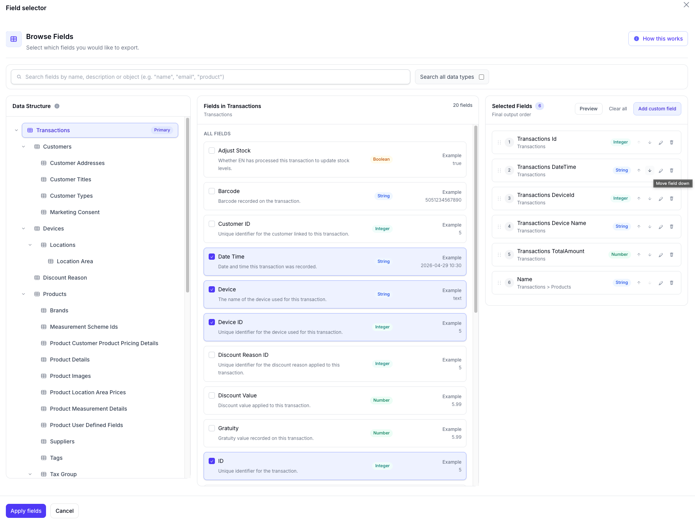This screenshot has height=521, width=695.
Task: Click the fields list scrollbar
Action: (x=476, y=219)
